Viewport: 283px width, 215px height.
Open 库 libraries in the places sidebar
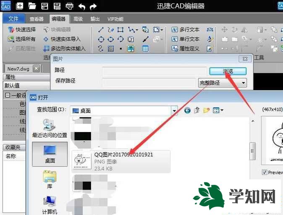(x=50, y=179)
